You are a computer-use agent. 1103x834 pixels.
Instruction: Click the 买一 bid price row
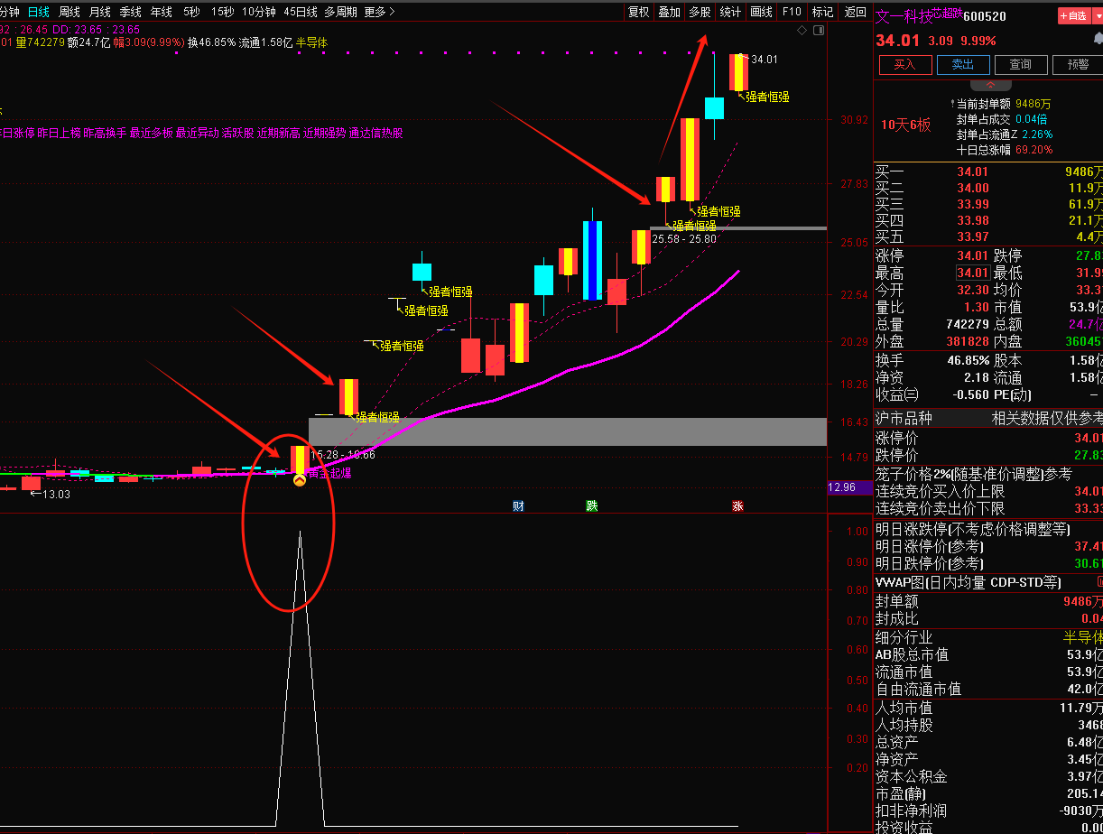point(988,171)
